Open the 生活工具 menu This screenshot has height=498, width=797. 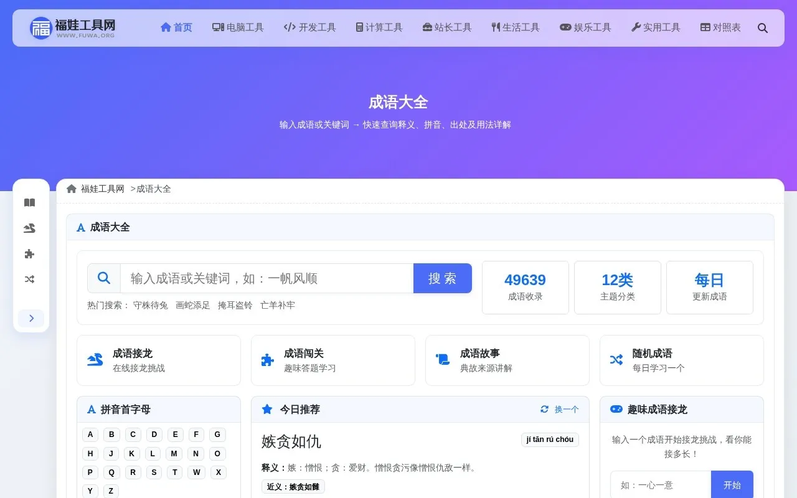coord(516,27)
